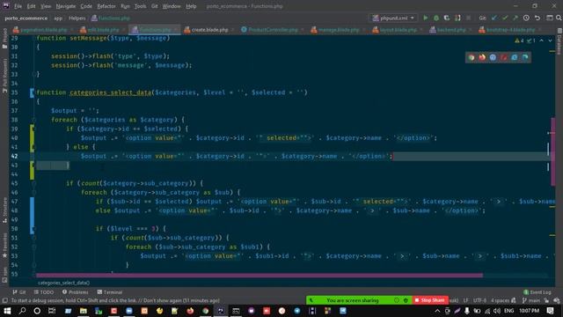This screenshot has width=563, height=317.
Task: Click the Windows taskbar search icon
Action: click(x=22, y=311)
